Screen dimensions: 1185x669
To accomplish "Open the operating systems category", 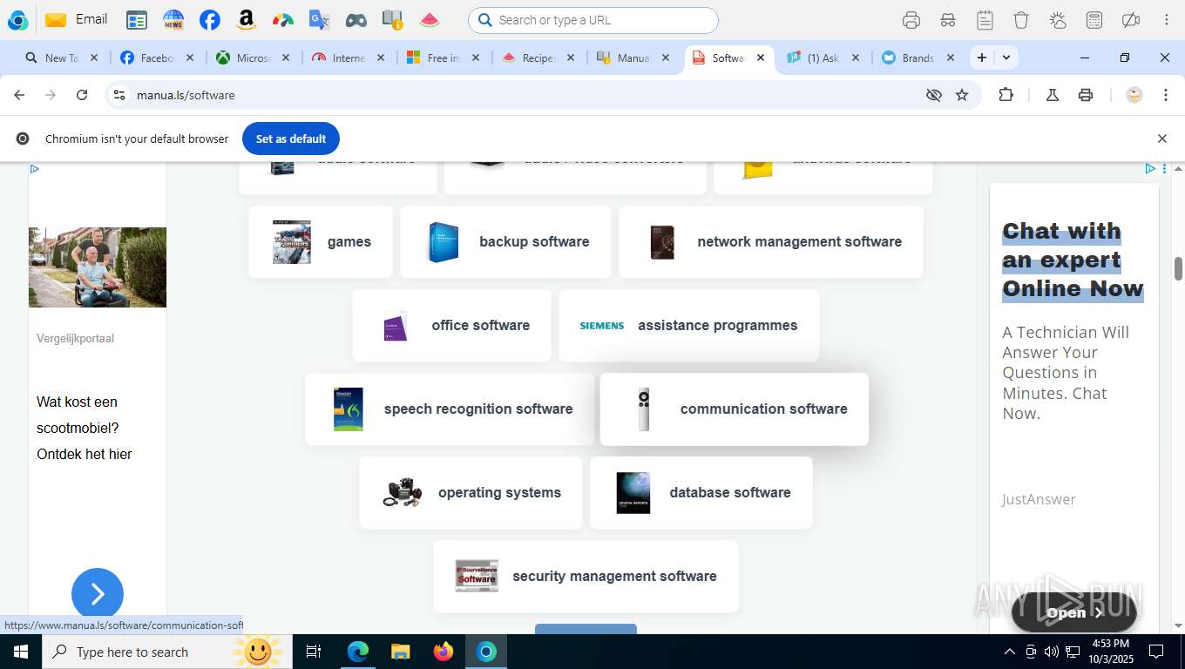I will click(x=471, y=493).
